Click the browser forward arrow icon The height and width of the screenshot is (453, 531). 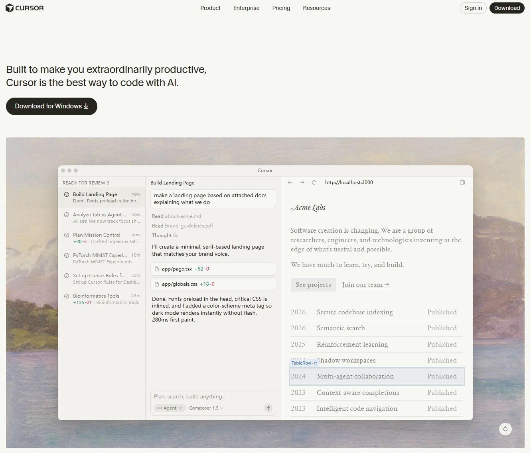pyautogui.click(x=302, y=182)
